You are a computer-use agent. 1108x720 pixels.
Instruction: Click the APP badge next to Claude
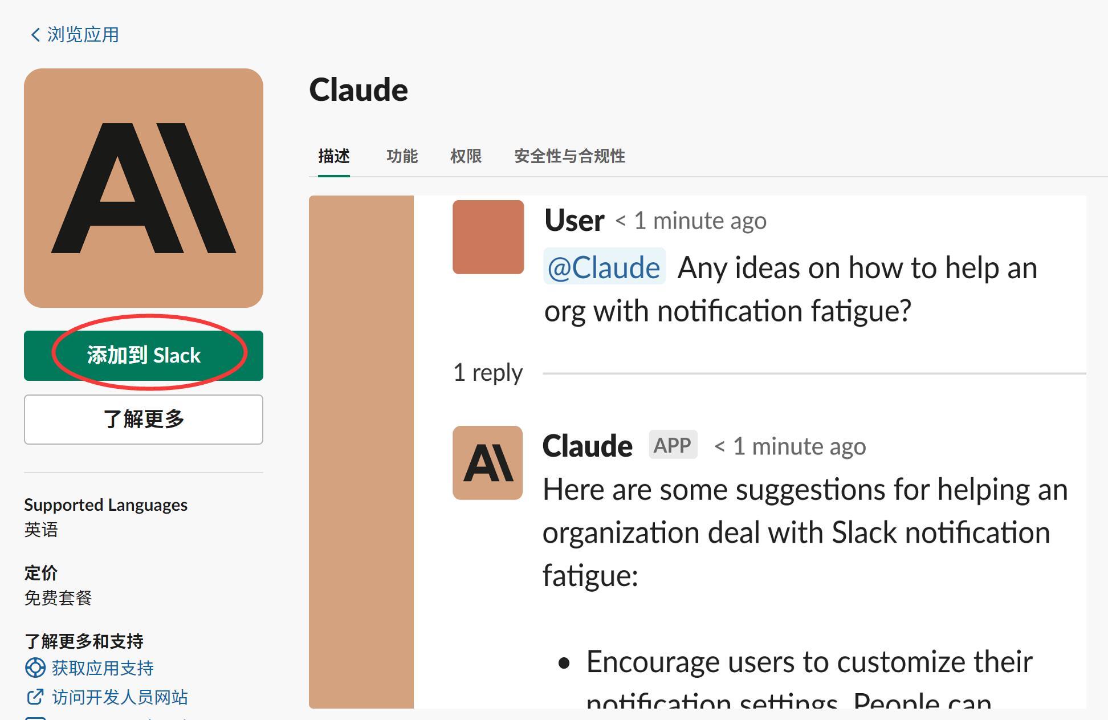(x=673, y=445)
